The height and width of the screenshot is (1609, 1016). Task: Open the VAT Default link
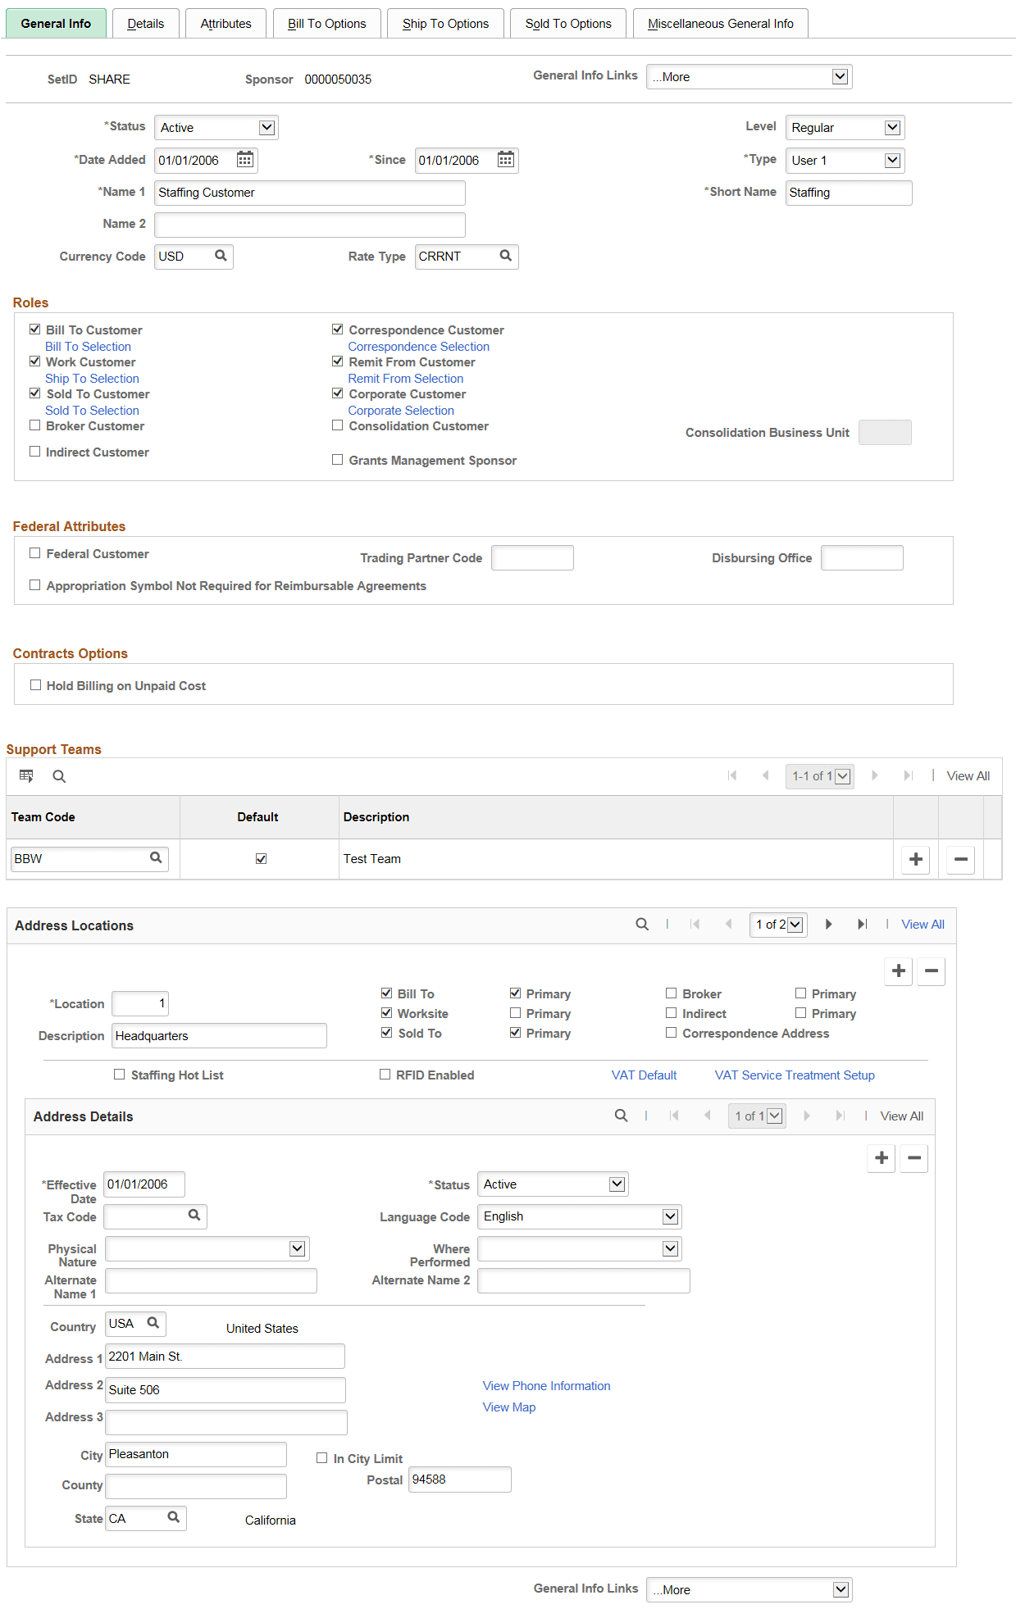pyautogui.click(x=644, y=1075)
